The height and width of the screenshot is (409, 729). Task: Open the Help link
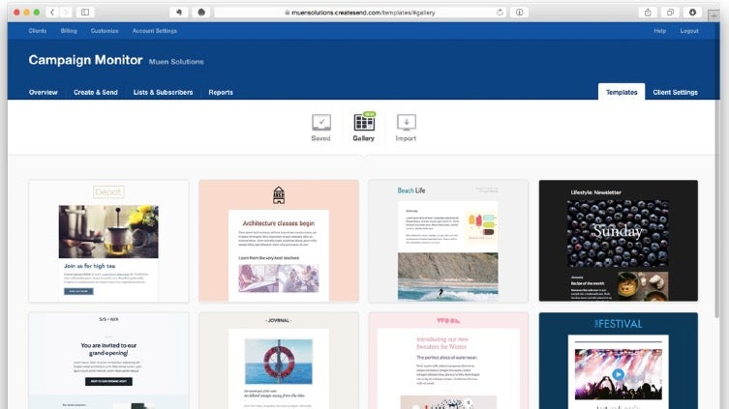pos(659,31)
